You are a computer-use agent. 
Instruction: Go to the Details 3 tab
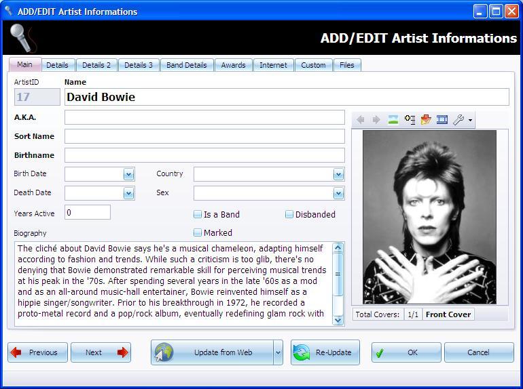point(139,65)
